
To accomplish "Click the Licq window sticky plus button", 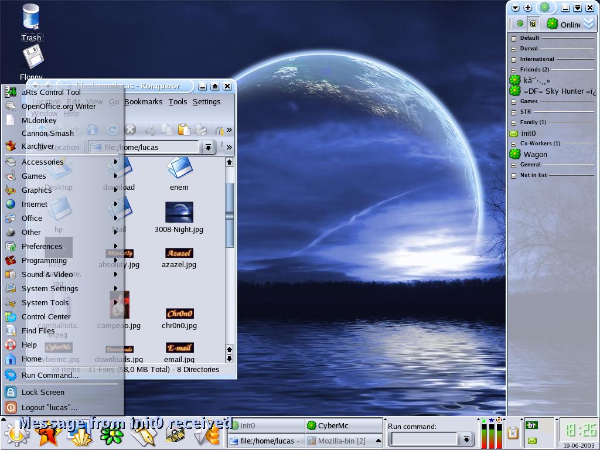I will point(528,8).
